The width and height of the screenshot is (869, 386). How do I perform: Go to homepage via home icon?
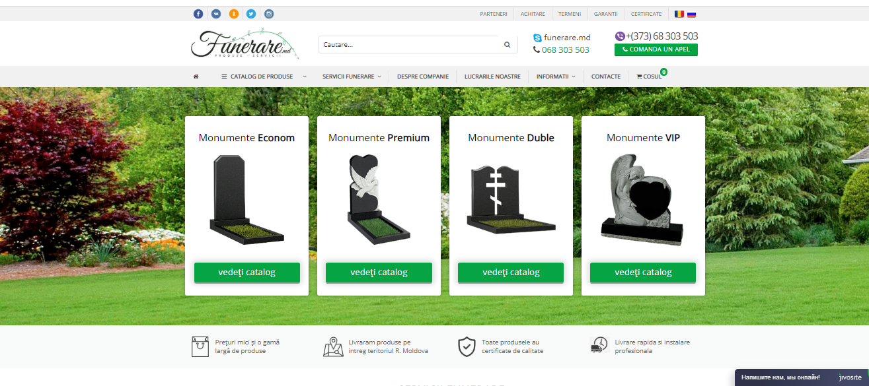point(196,77)
